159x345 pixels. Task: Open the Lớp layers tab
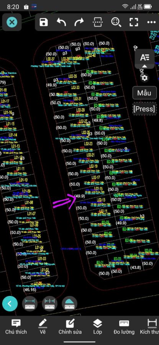click(x=97, y=327)
